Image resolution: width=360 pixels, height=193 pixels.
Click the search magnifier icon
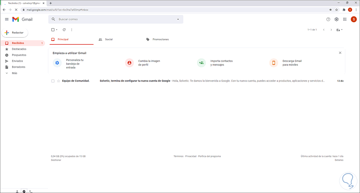53,19
